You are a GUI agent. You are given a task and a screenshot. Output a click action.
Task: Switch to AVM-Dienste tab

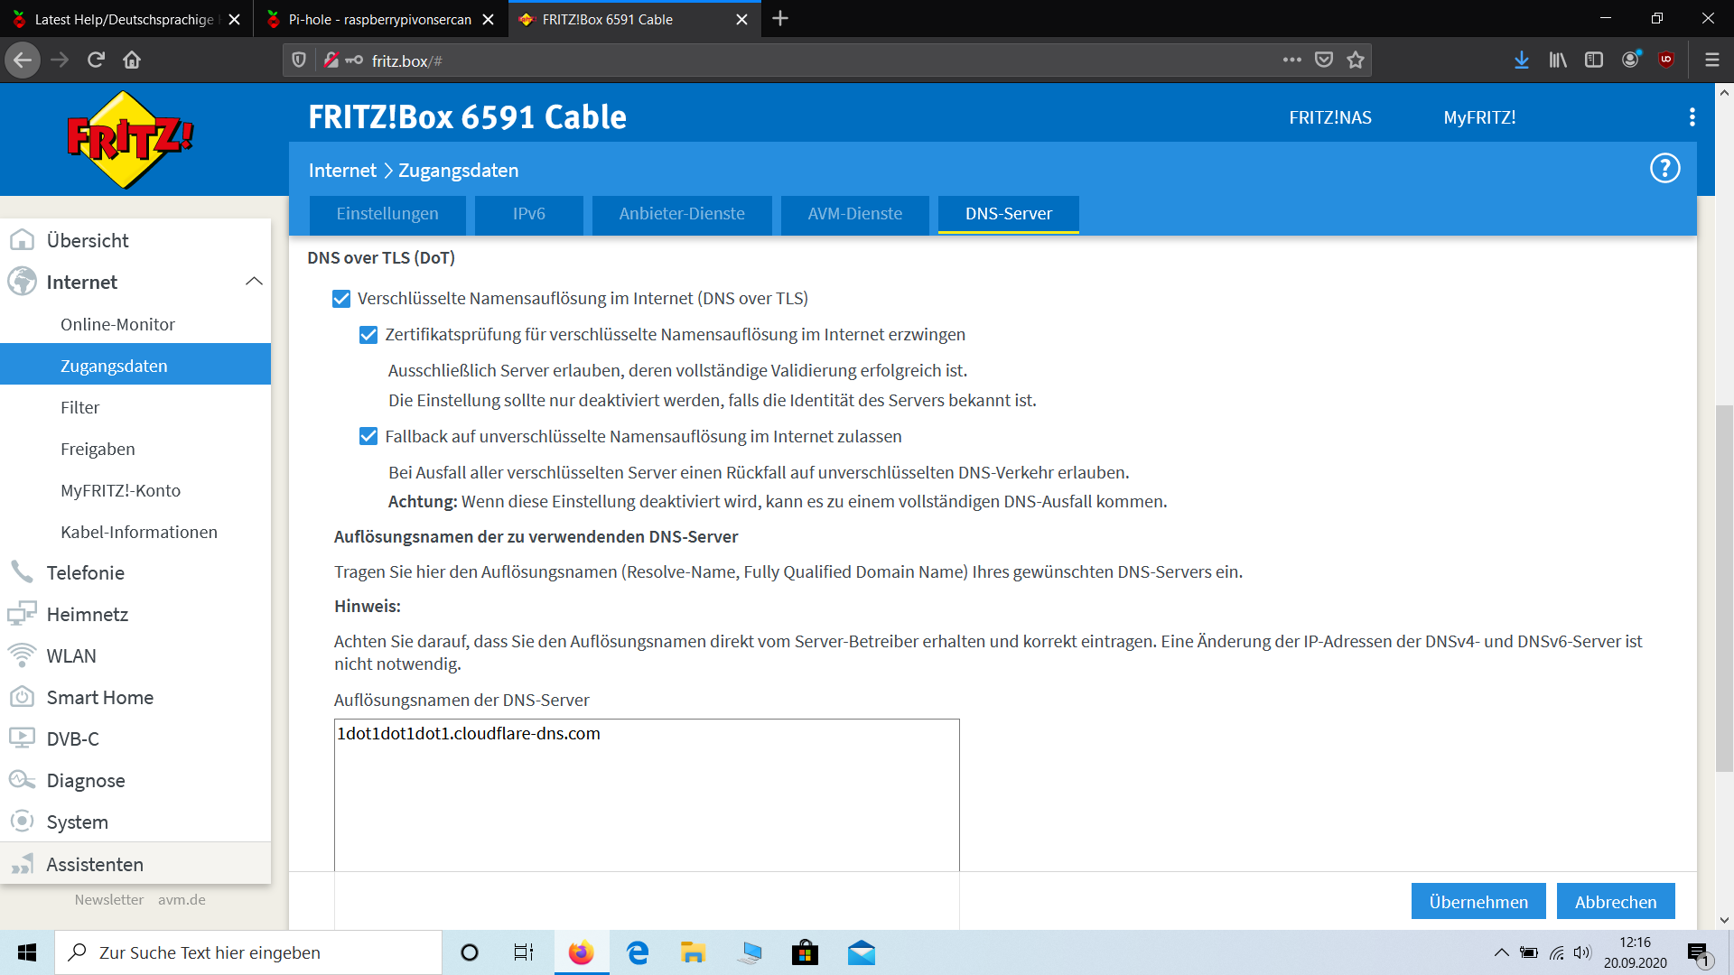tap(855, 214)
